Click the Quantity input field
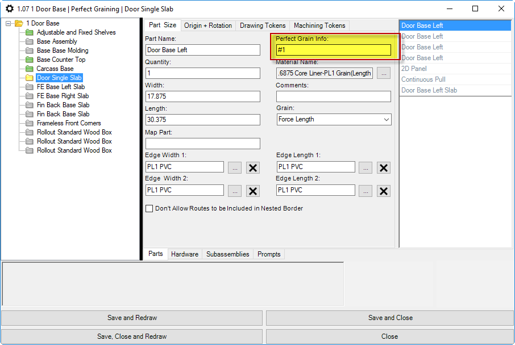This screenshot has height=345, width=515. pyautogui.click(x=203, y=73)
